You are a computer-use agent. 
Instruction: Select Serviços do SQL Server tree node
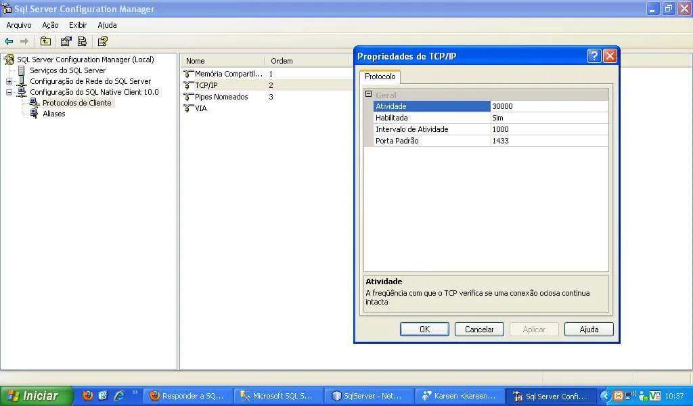[68, 70]
